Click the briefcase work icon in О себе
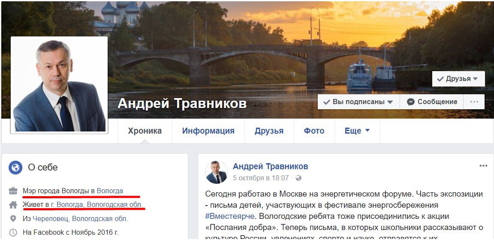The width and height of the screenshot is (494, 242). [13, 191]
